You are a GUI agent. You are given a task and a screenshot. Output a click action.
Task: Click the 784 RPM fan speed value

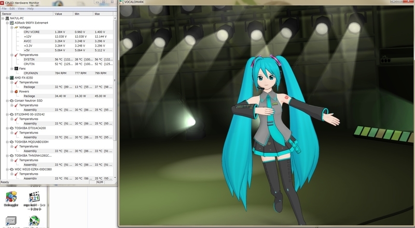(61, 73)
